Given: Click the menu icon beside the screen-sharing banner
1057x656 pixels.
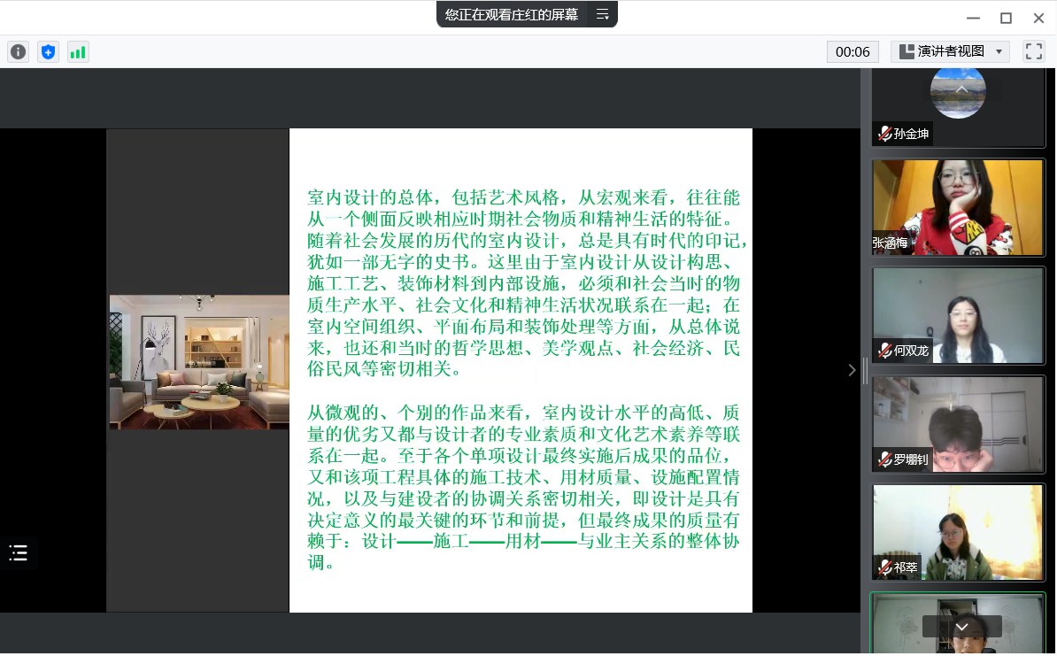Looking at the screenshot, I should [602, 14].
